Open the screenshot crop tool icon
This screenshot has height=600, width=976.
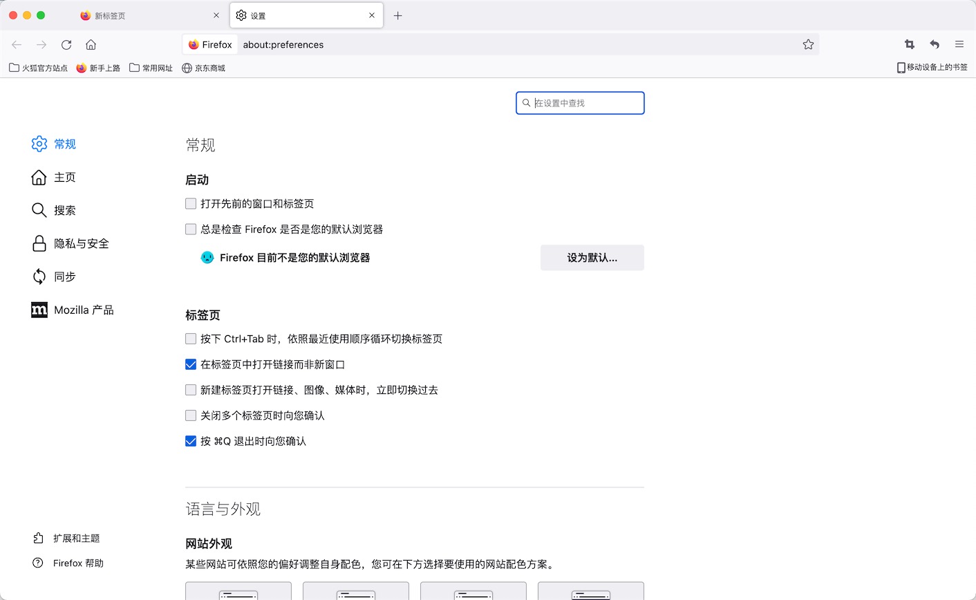(x=910, y=44)
